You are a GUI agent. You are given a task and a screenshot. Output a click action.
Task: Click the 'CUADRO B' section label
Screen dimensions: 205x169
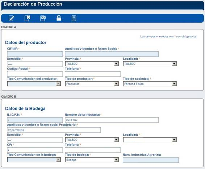click(x=9, y=97)
